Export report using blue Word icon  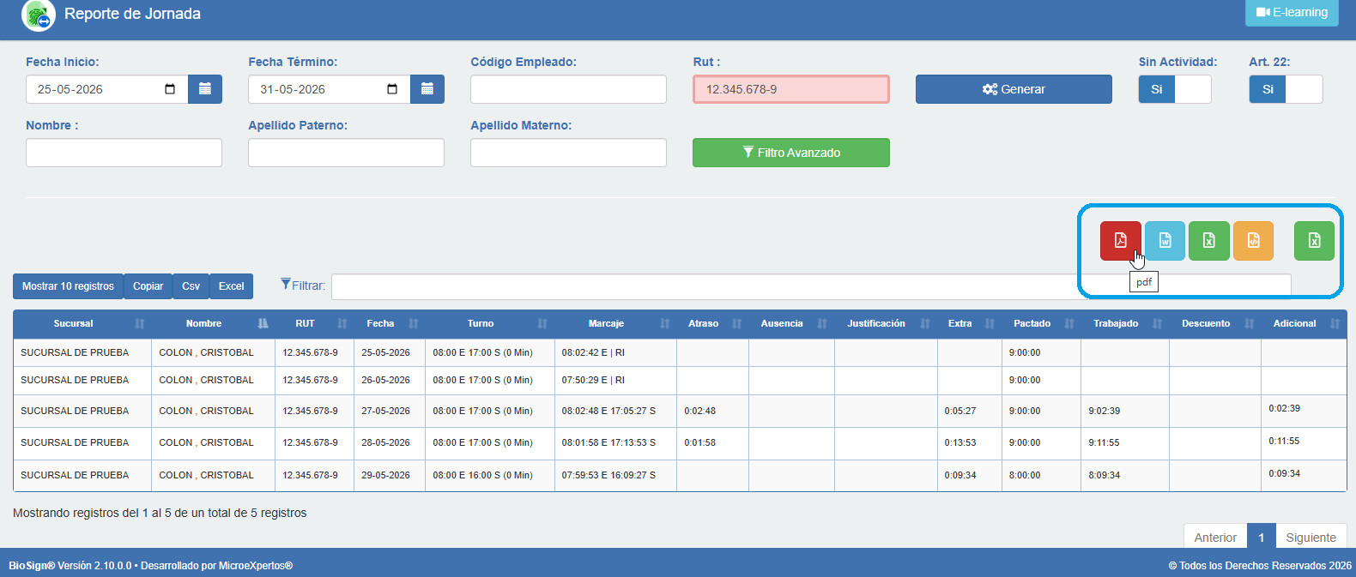pos(1165,241)
